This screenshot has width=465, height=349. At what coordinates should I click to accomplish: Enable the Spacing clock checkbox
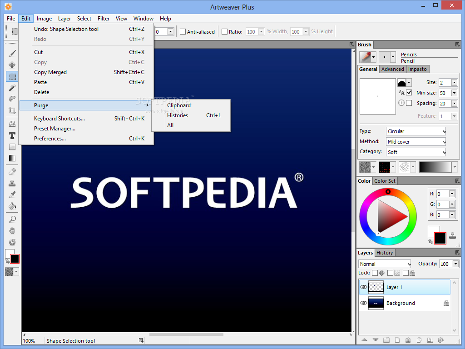[x=409, y=103]
